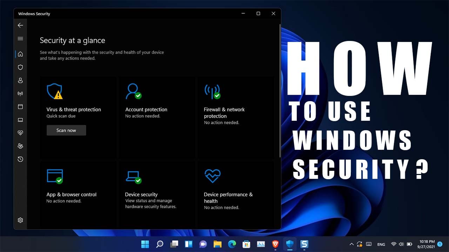
Task: Launch Microsoft Edge from the taskbar
Action: click(232, 244)
